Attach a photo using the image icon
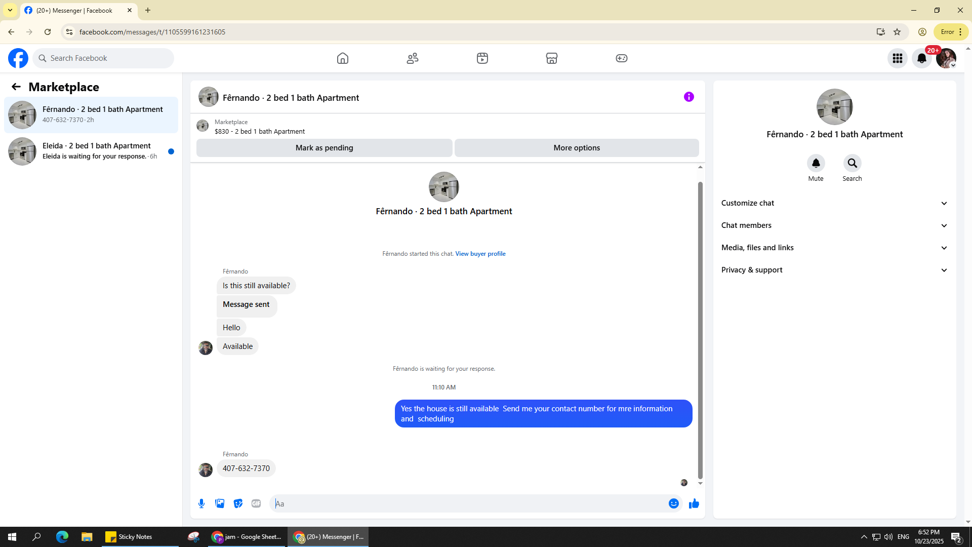 [x=220, y=503]
